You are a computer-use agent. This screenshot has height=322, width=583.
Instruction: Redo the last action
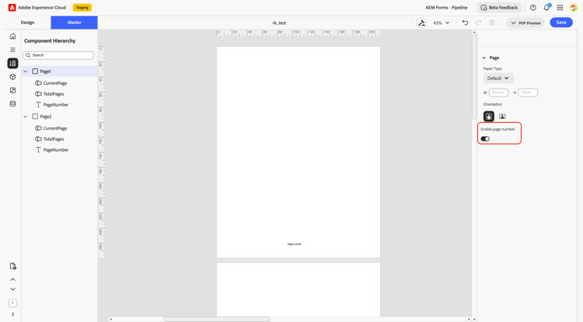[479, 23]
